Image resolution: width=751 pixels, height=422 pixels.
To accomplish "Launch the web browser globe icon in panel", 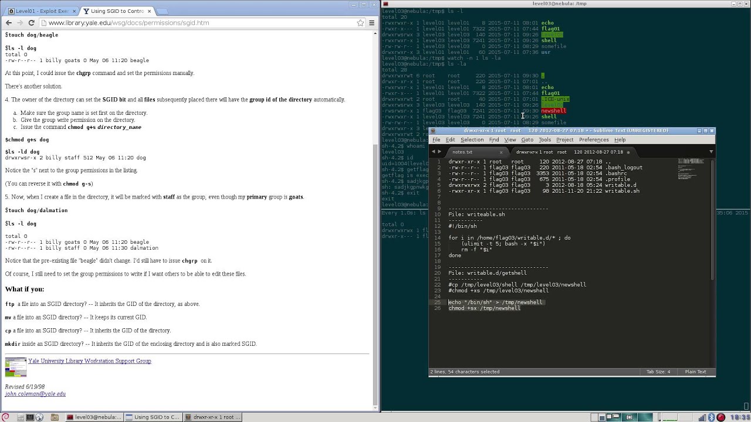I will 39,417.
